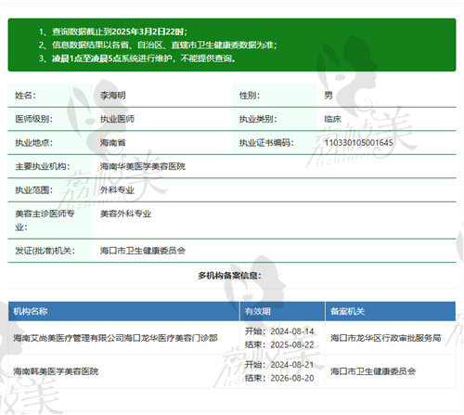Click the 执业地点 label
Image resolution: width=464 pixels, height=415 pixels.
click(x=33, y=143)
